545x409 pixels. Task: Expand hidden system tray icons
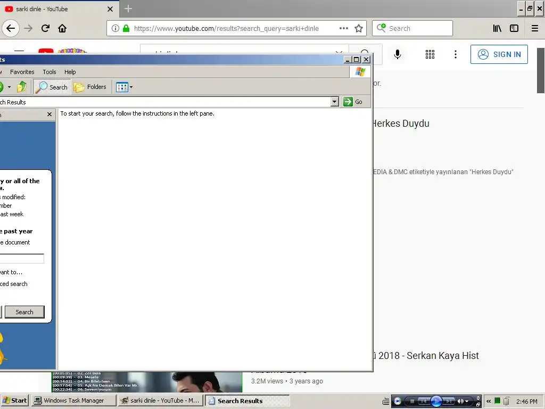489,401
